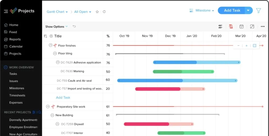Collapse the Work Overview section
This screenshot has height=136, width=269.
(6, 67)
